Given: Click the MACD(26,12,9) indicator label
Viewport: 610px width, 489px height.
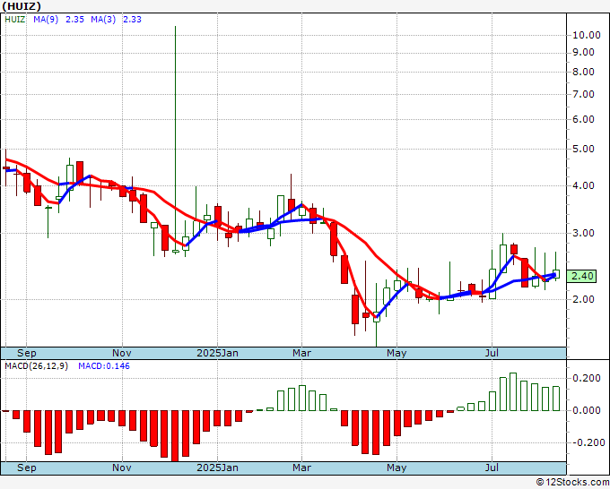Looking at the screenshot, I should coord(36,366).
